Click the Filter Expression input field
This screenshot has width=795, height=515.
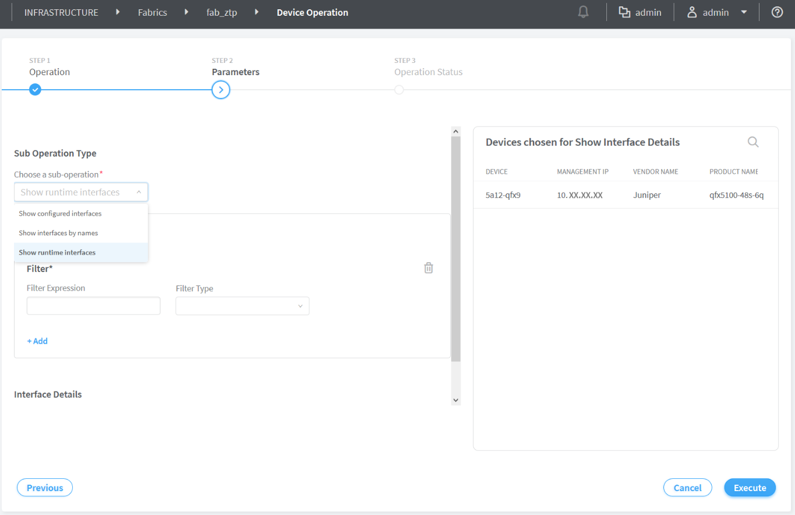[93, 306]
